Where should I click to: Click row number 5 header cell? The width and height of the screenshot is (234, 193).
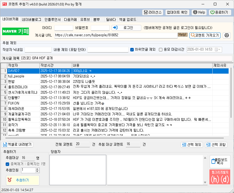4,93
